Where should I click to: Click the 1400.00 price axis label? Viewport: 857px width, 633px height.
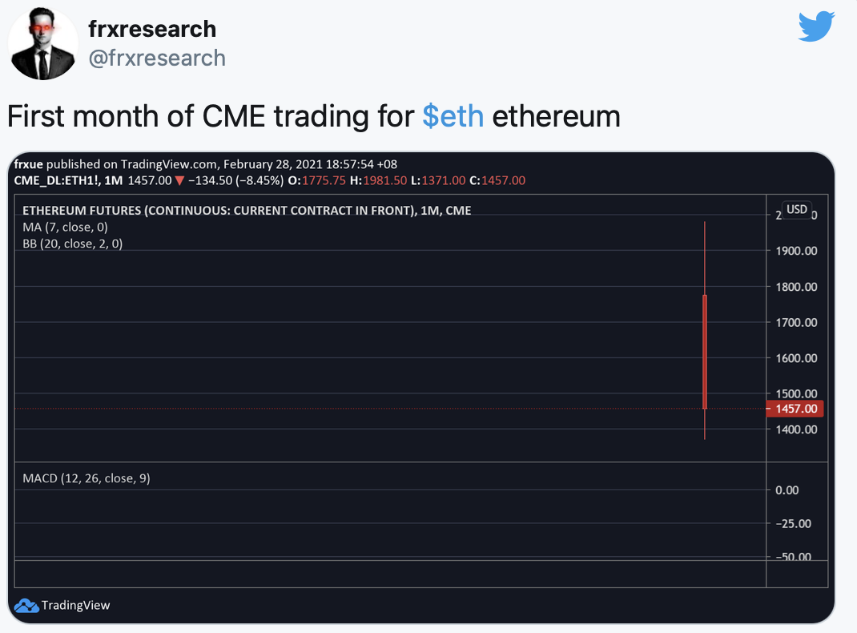click(796, 429)
